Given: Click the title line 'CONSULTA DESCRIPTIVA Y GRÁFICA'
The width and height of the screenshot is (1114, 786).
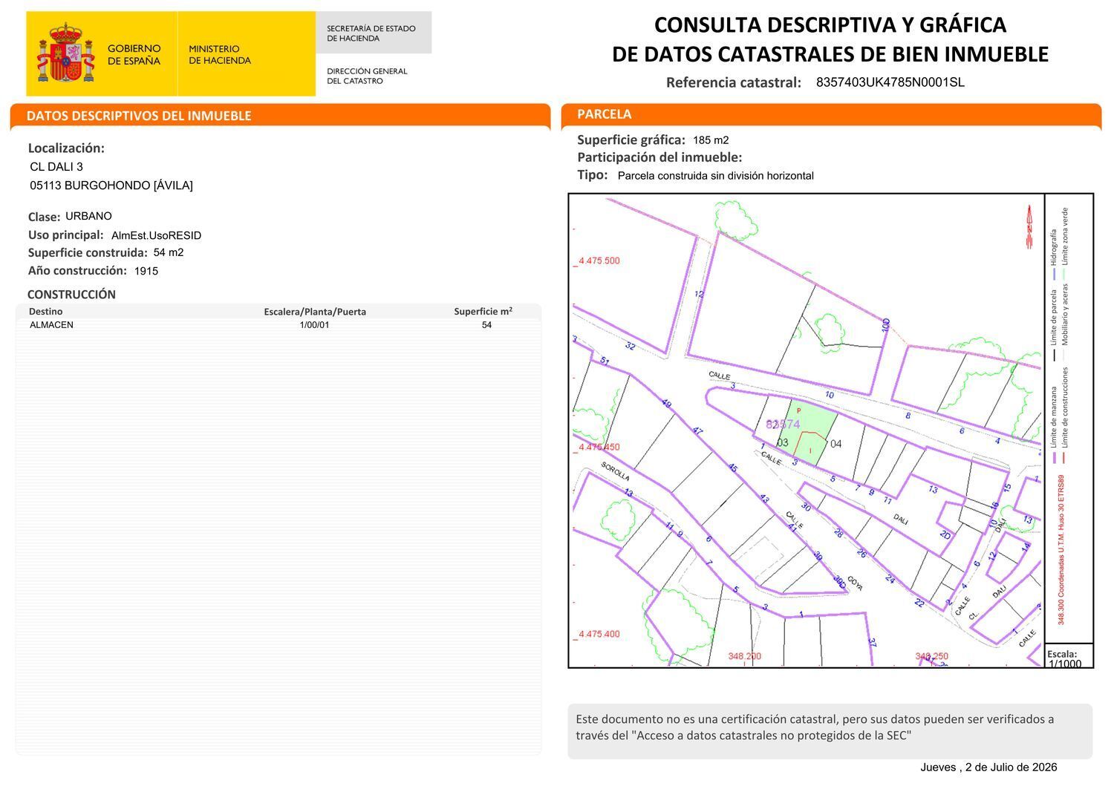Looking at the screenshot, I should (x=830, y=25).
